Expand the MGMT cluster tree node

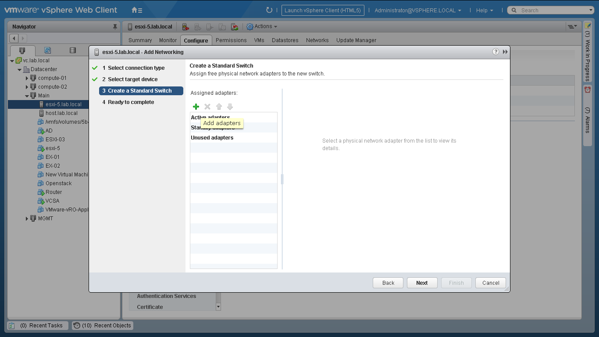click(27, 219)
